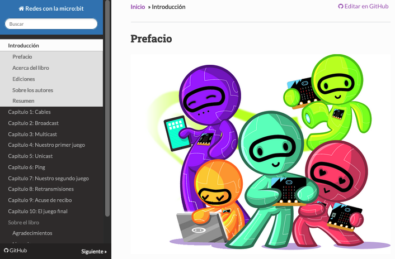The height and width of the screenshot is (259, 395).
Task: Click the GitHub icon next to Editar en GitHub
Action: click(341, 7)
